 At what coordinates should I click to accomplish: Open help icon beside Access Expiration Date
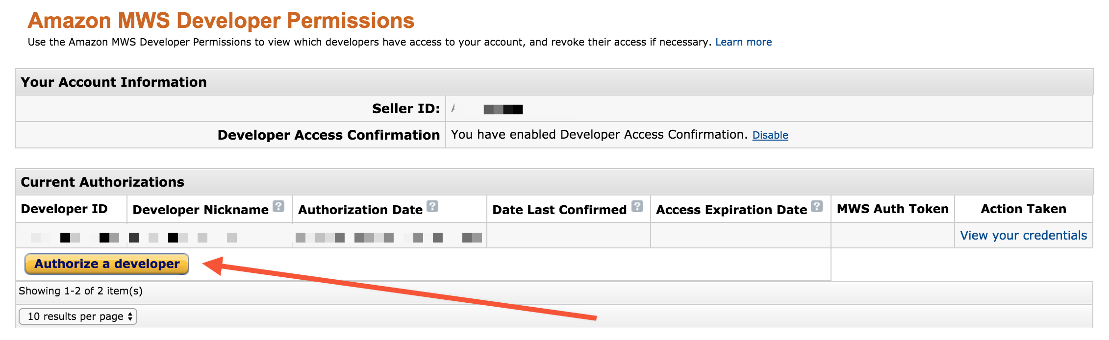(817, 206)
